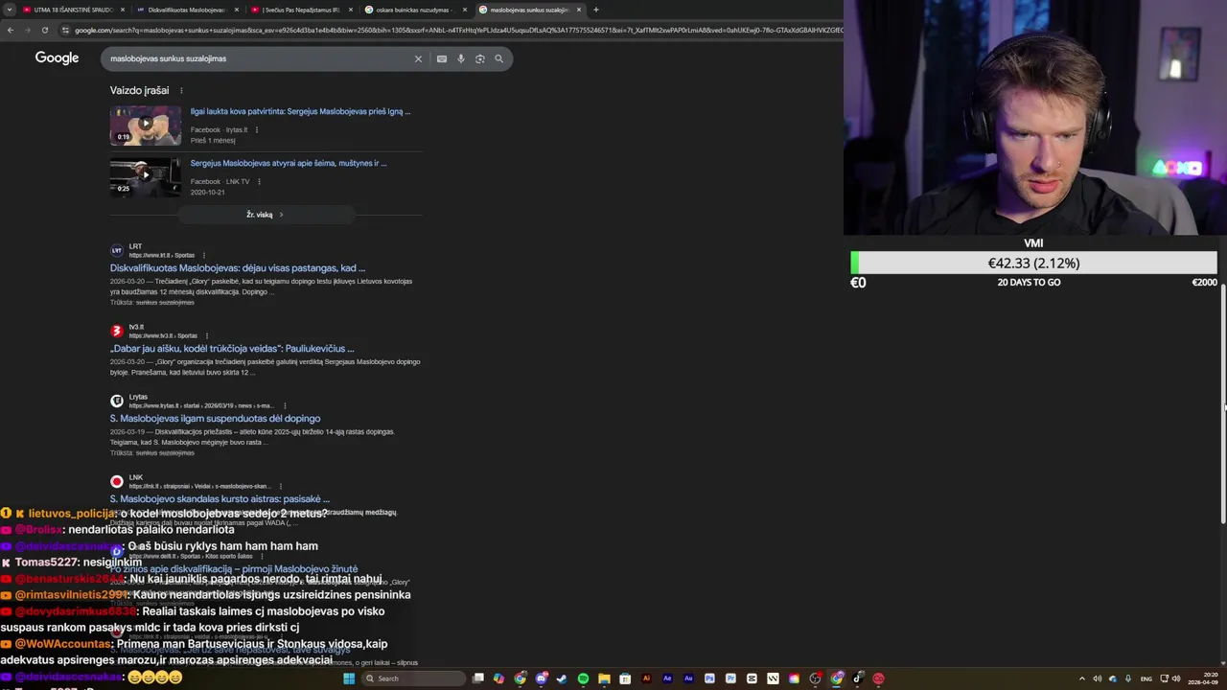1227x690 pixels.
Task: Close the oskara buinickas nuzudymas tab
Action: tap(465, 10)
